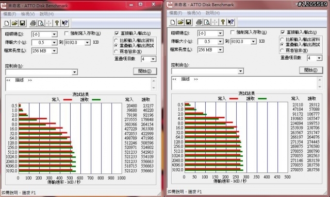Open 0.5 transfer size dropdown, left window
The image size is (330, 197).
(54, 42)
